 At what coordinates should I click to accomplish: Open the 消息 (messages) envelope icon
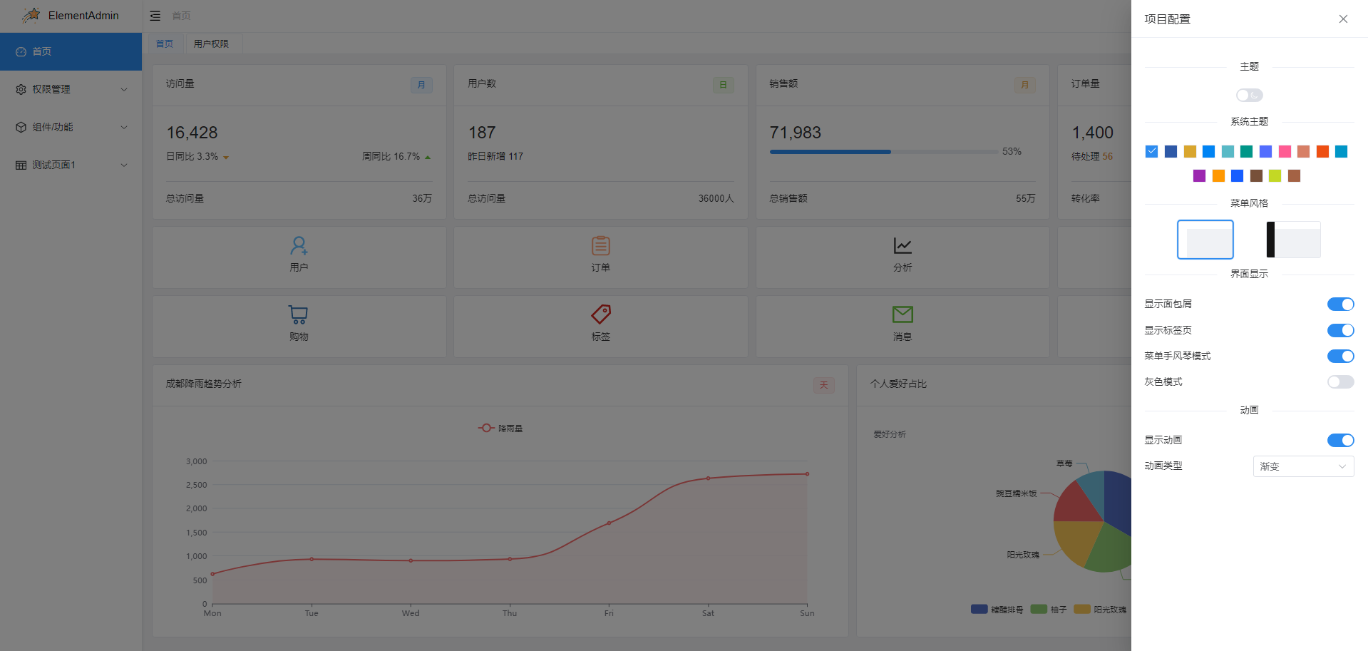pyautogui.click(x=902, y=314)
